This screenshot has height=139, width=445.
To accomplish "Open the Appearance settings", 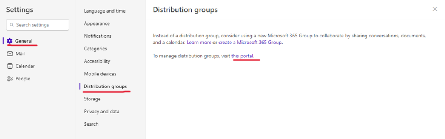I will [97, 23].
